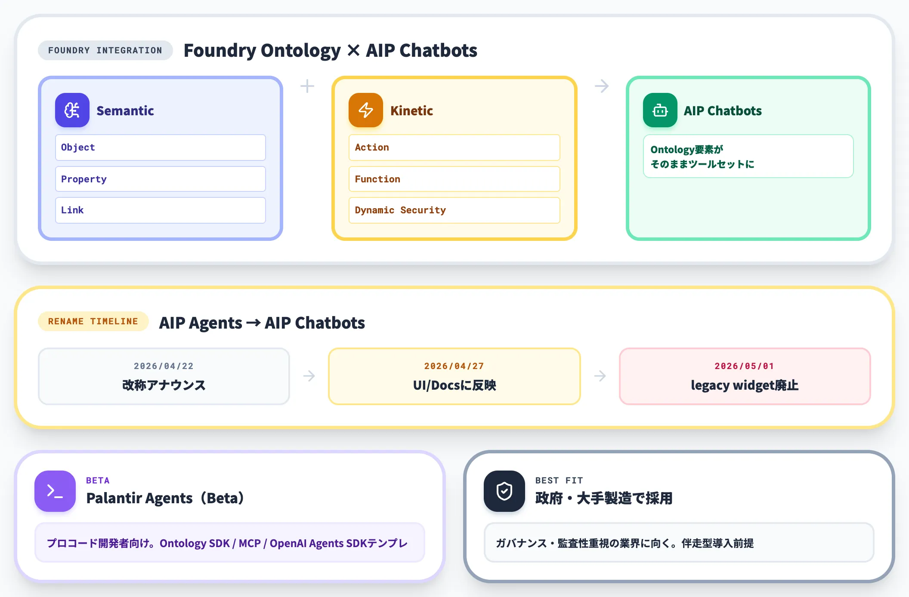Click the 2026/04/22 改称アナウンス card
This screenshot has height=597, width=909.
click(164, 376)
